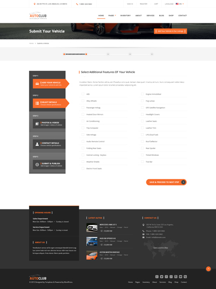Image resolution: width=216 pixels, height=289 pixels.
Task: Click the Twitter icon in footer
Action: click(x=161, y=277)
